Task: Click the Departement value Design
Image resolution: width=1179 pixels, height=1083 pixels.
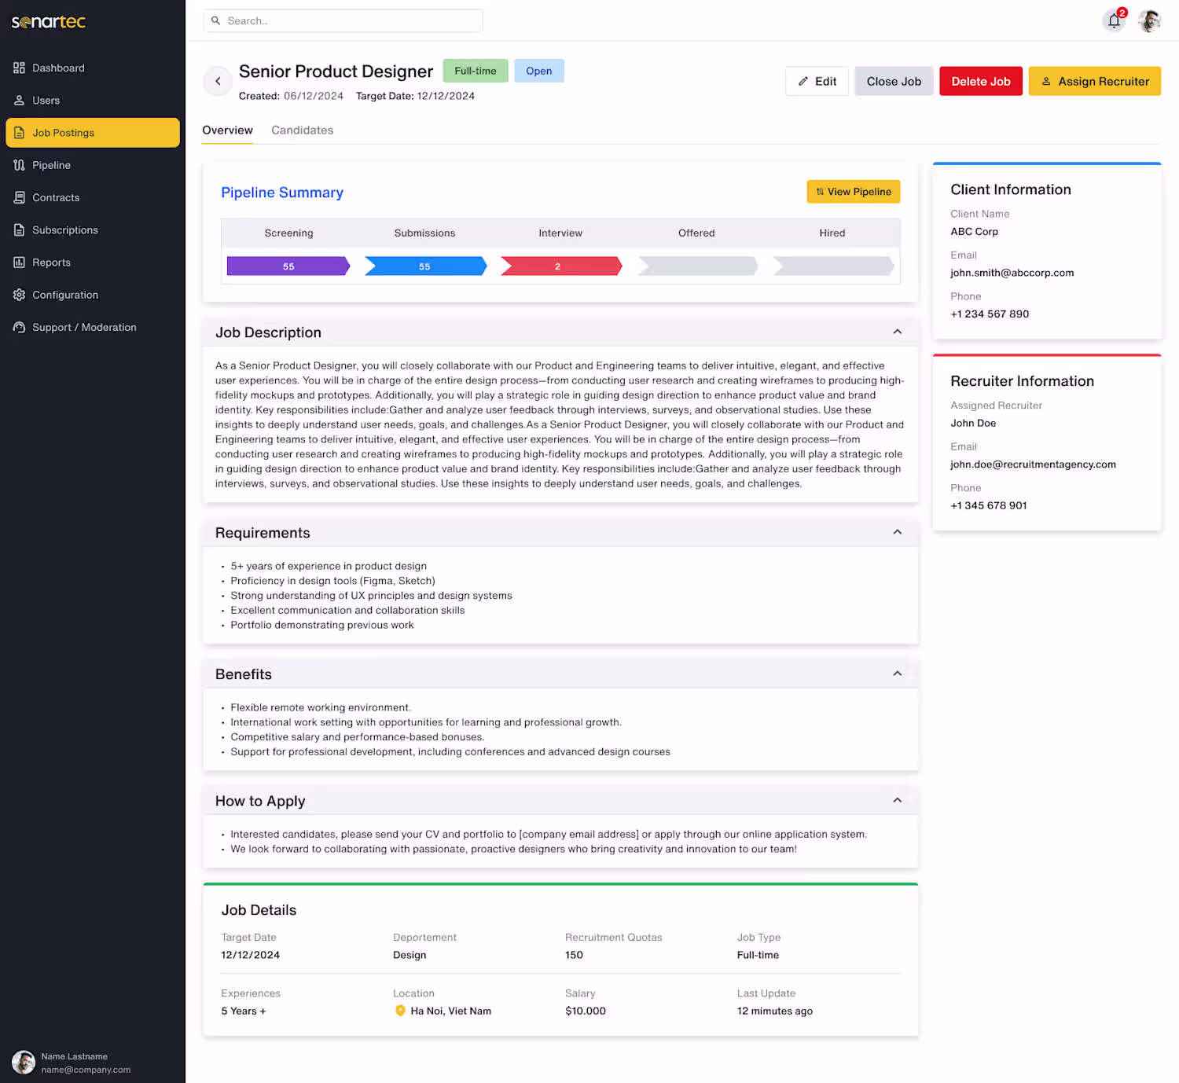Action: coord(410,955)
